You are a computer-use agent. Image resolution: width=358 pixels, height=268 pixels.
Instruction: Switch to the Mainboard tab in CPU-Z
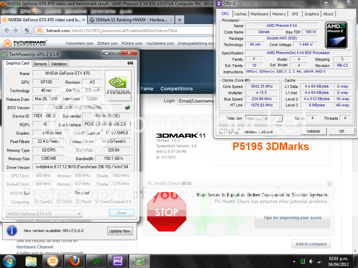(259, 14)
